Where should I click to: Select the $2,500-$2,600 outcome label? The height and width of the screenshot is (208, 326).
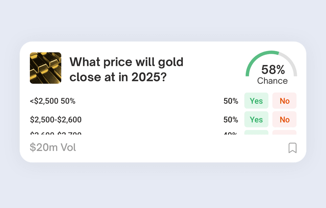point(56,120)
